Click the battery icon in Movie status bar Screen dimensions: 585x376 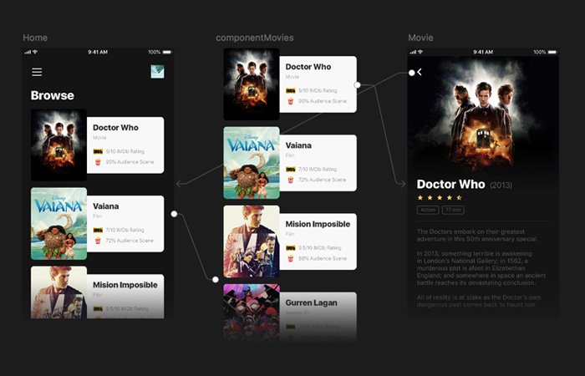552,52
